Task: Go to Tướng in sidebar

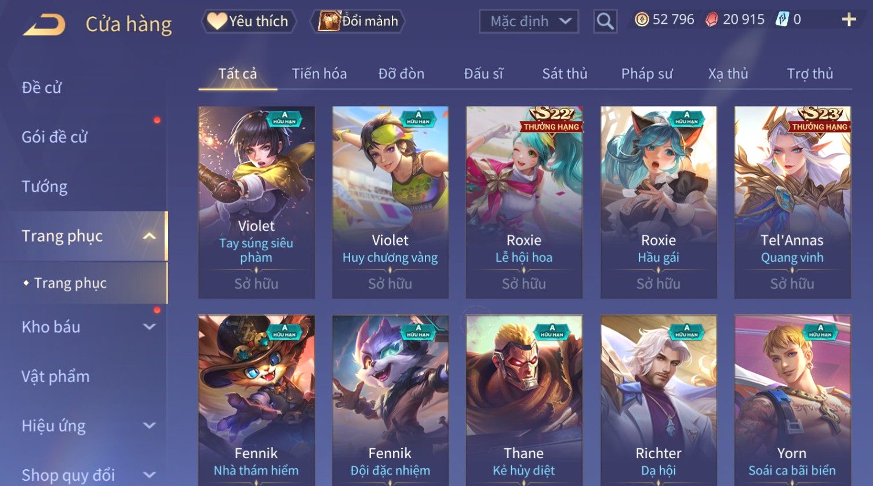Action: click(45, 187)
